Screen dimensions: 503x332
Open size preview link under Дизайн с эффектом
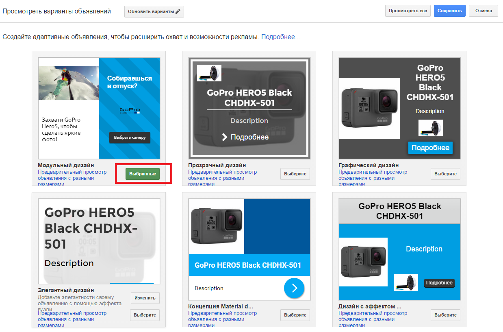pos(373,319)
